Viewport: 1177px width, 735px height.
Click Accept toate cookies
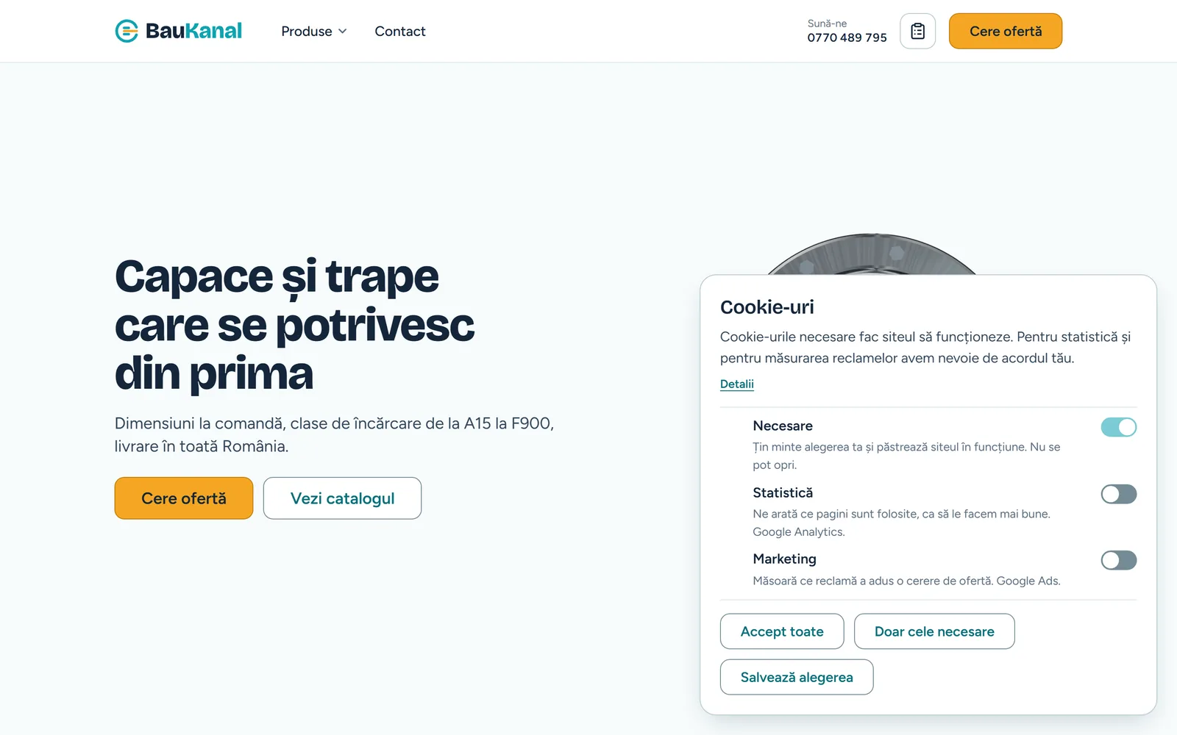(x=782, y=631)
